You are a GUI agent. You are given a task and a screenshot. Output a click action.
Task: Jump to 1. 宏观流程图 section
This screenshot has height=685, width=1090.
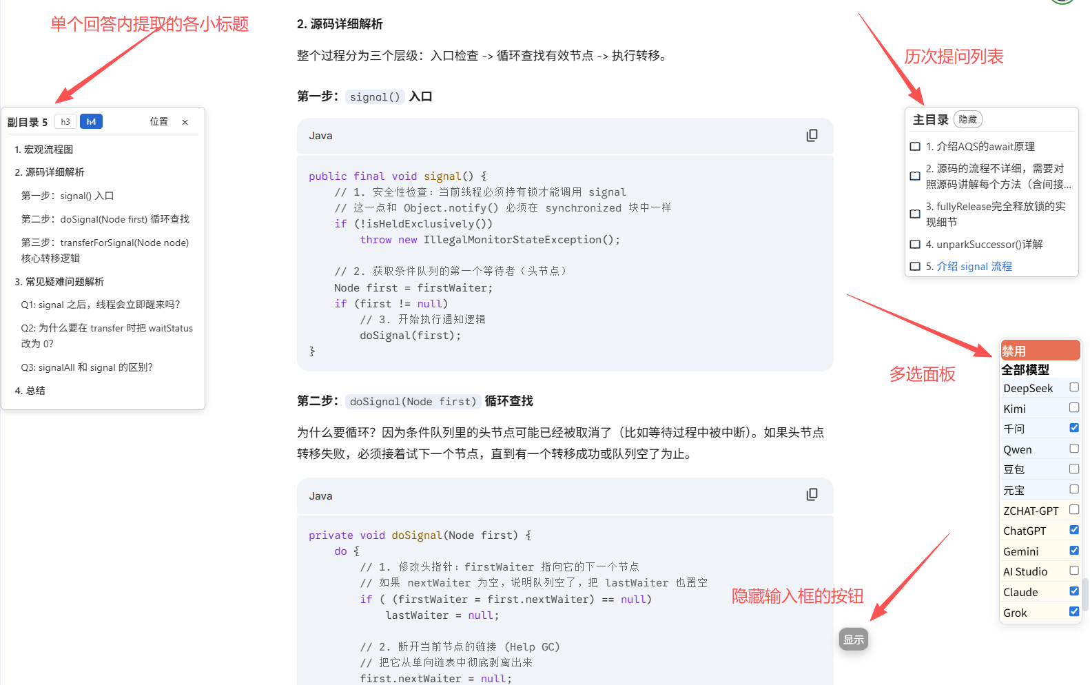[44, 150]
